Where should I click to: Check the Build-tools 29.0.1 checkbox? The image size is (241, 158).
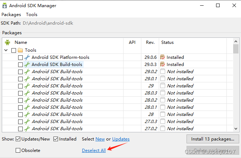pyautogui.click(x=20, y=79)
